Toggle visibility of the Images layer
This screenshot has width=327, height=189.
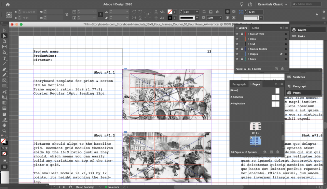coord(237,54)
